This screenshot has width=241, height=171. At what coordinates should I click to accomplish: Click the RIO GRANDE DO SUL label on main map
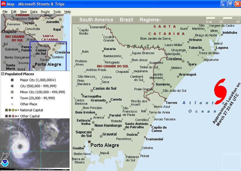113,66
